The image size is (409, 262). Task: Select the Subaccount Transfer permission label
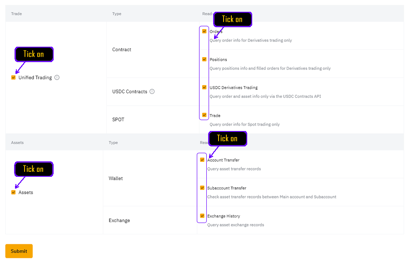pyautogui.click(x=228, y=188)
